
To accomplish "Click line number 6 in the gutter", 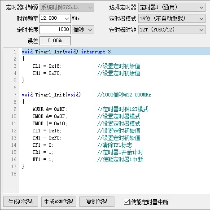I will point(15,87).
